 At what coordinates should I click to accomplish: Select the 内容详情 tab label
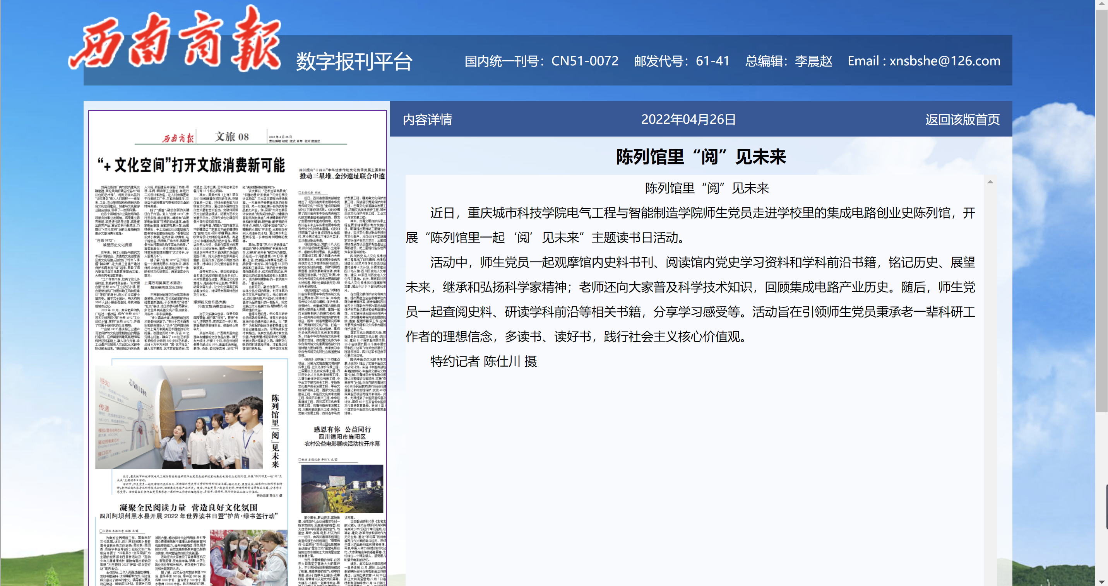pyautogui.click(x=427, y=120)
